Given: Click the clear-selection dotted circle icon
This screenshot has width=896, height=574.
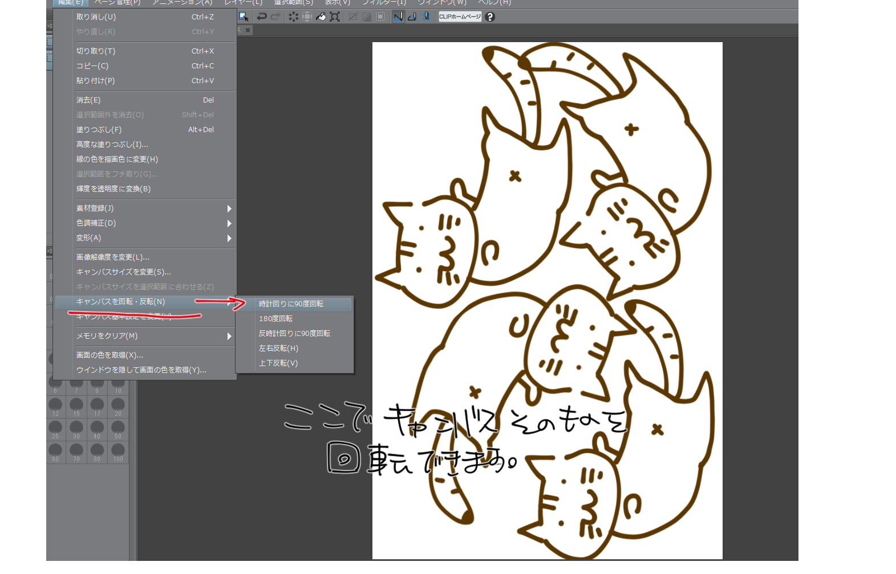Looking at the screenshot, I should pos(293,17).
